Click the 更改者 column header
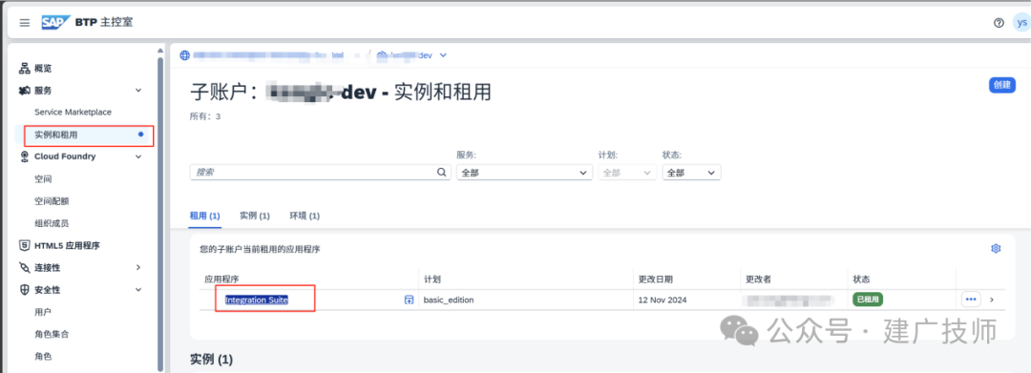This screenshot has height=373, width=1031. click(758, 280)
